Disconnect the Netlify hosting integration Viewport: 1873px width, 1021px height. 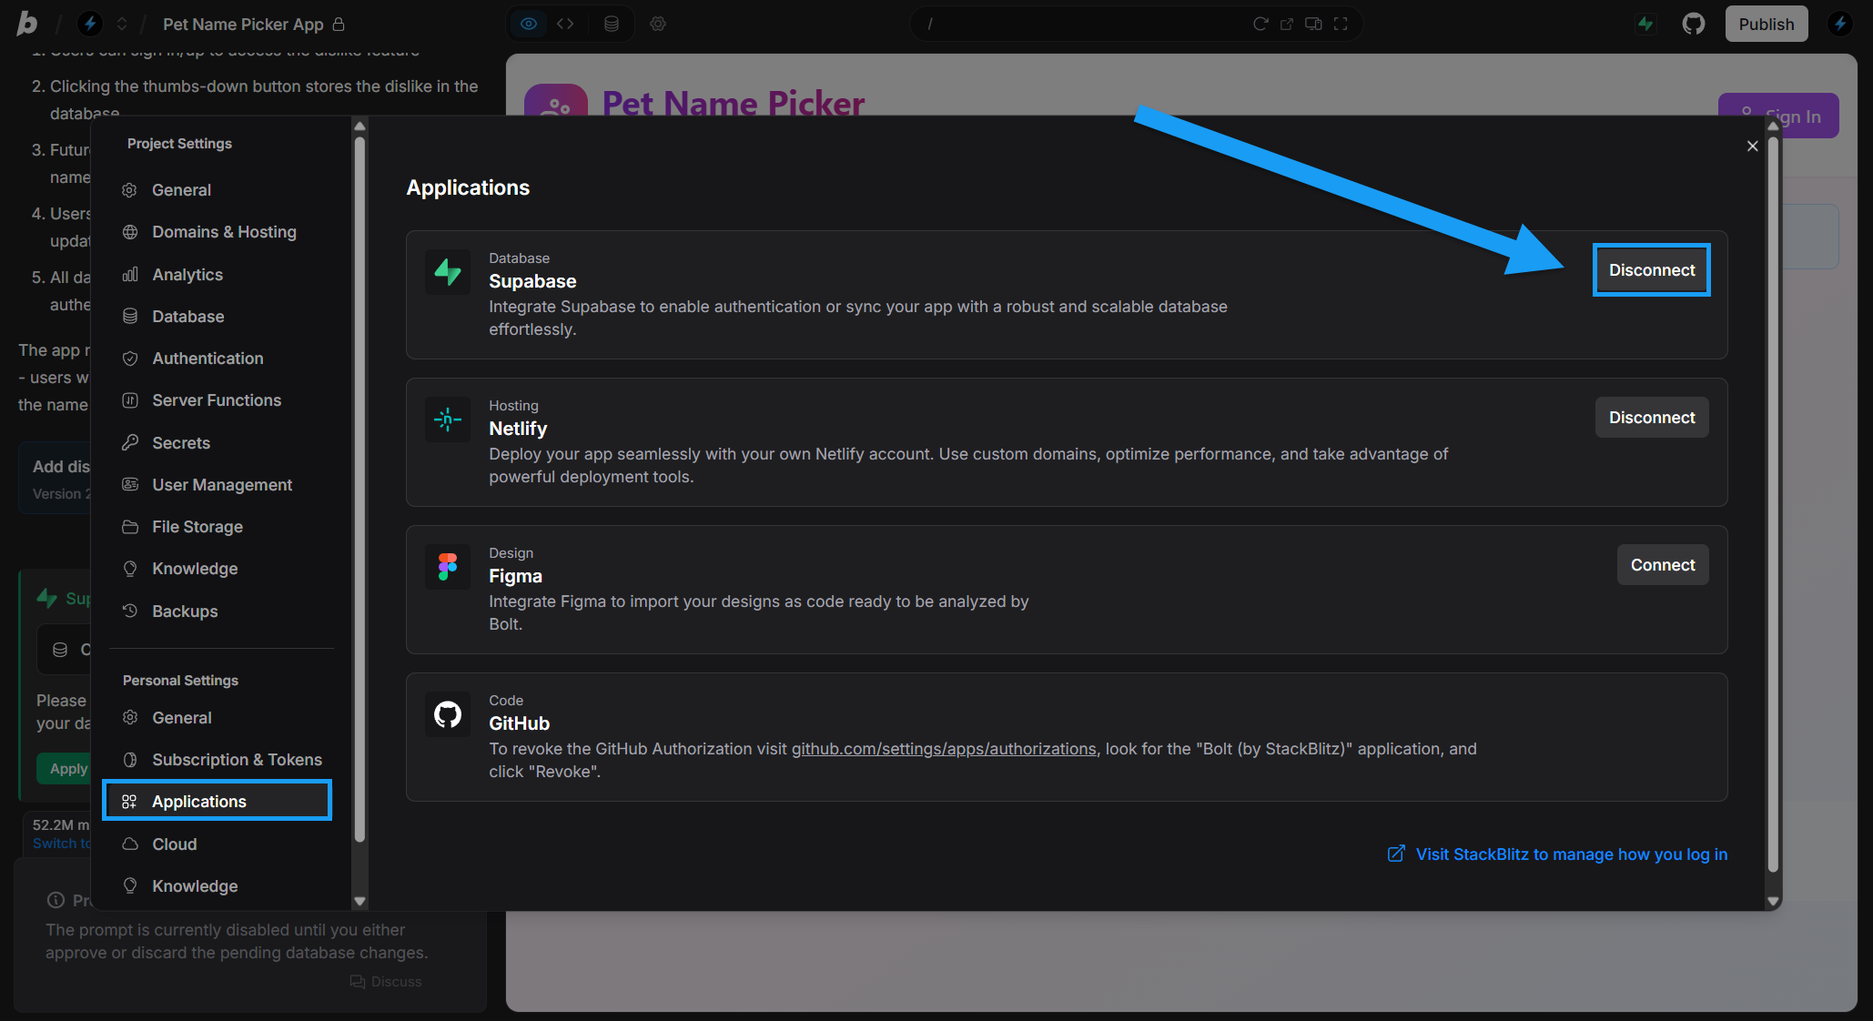(x=1651, y=418)
